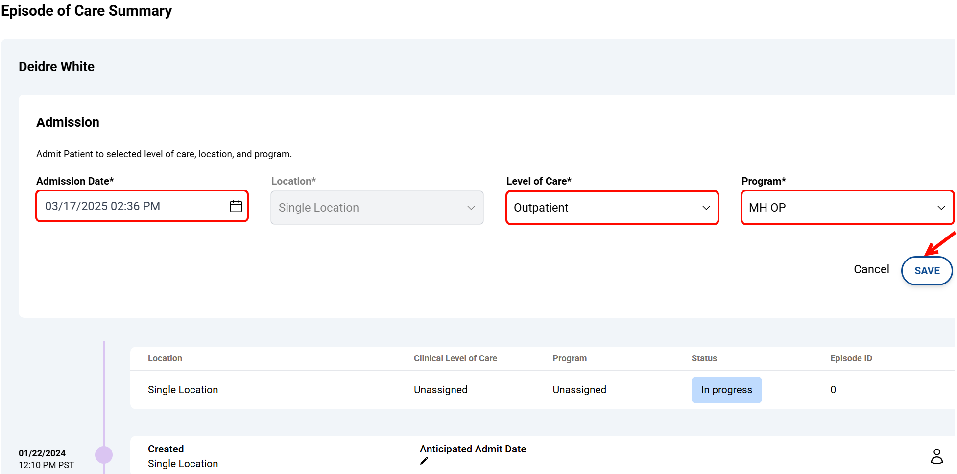Click SAVE to admit the patient
This screenshot has height=474, width=957.
click(927, 271)
